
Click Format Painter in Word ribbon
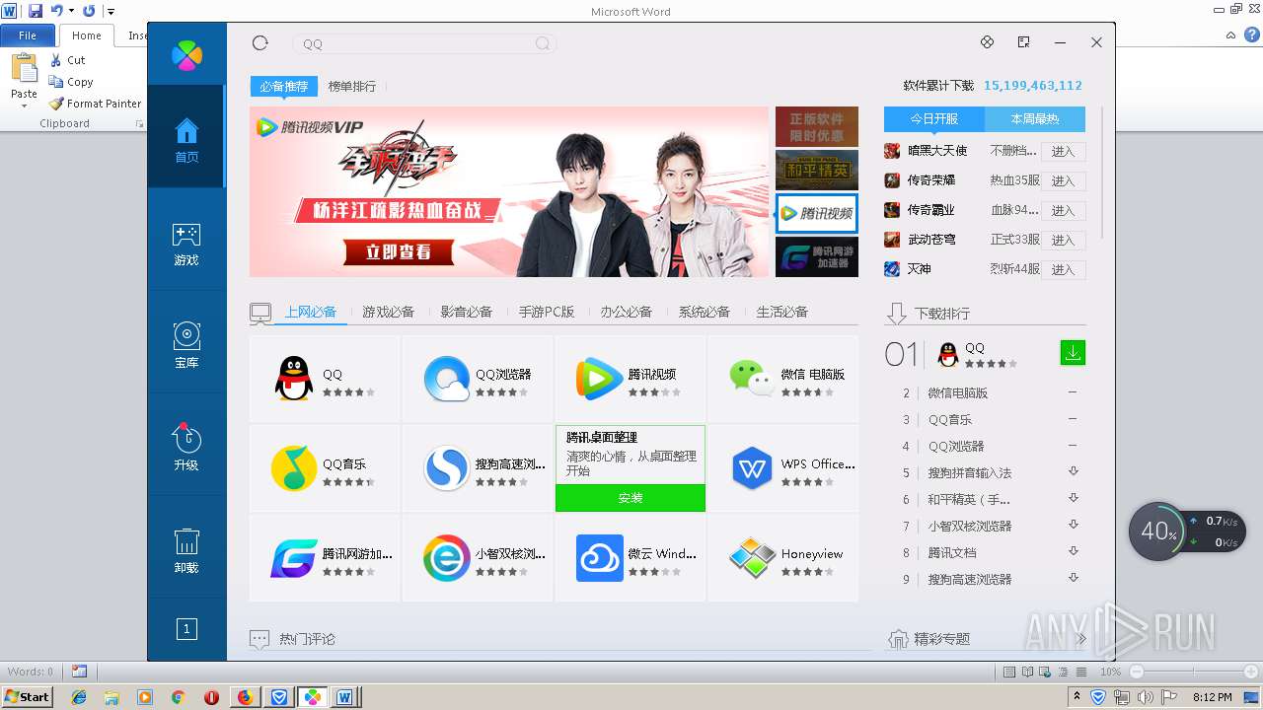pos(95,104)
